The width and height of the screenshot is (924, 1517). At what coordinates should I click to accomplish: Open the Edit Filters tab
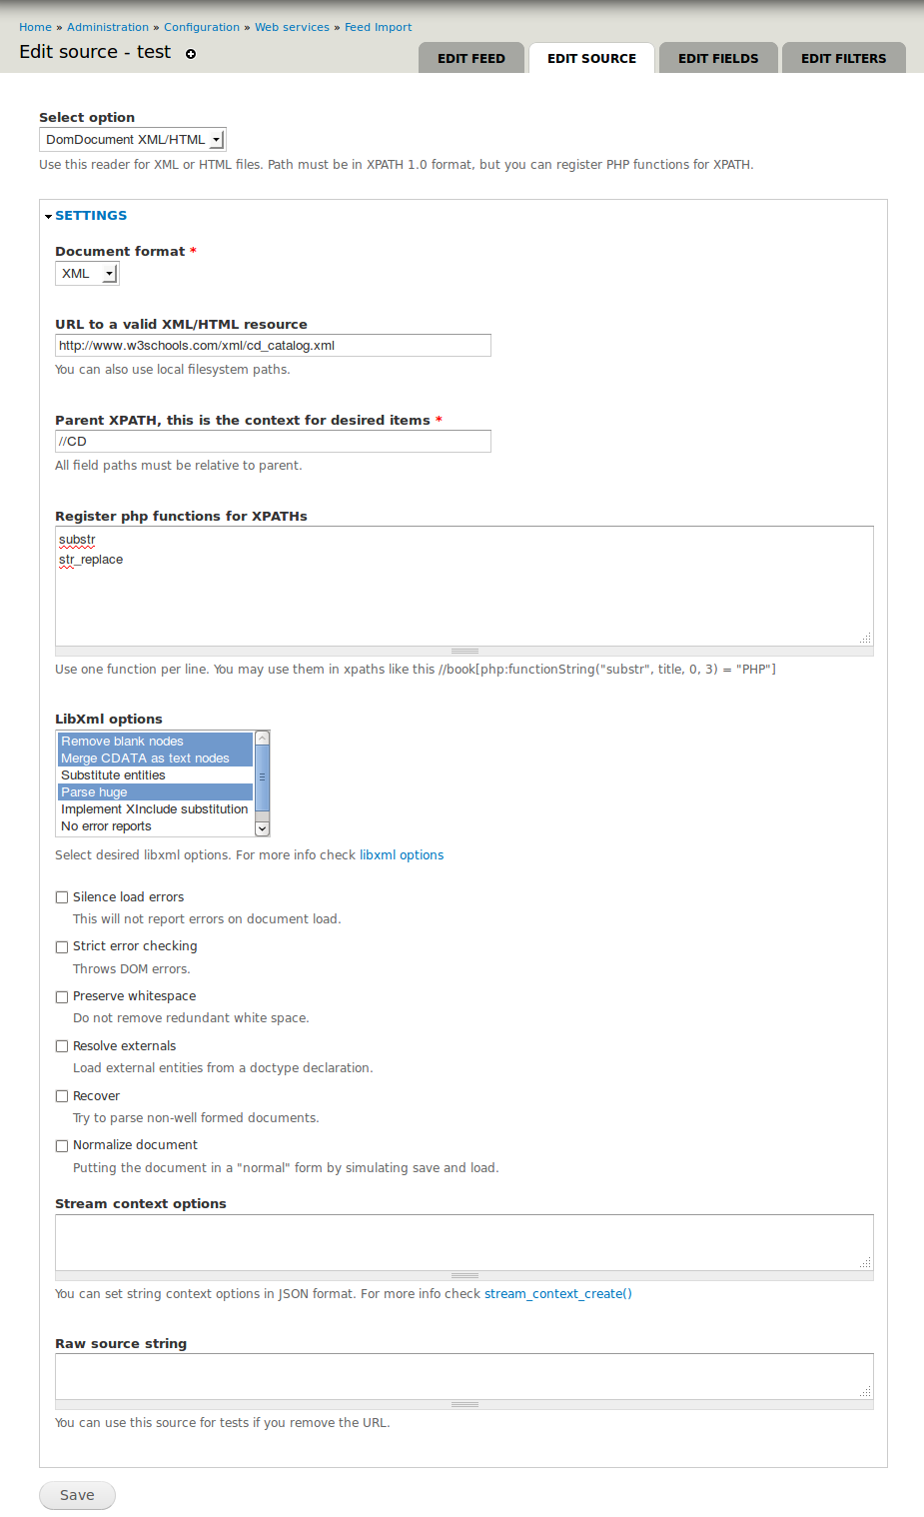843,58
